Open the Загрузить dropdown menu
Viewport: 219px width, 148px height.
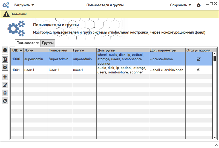click(x=24, y=5)
